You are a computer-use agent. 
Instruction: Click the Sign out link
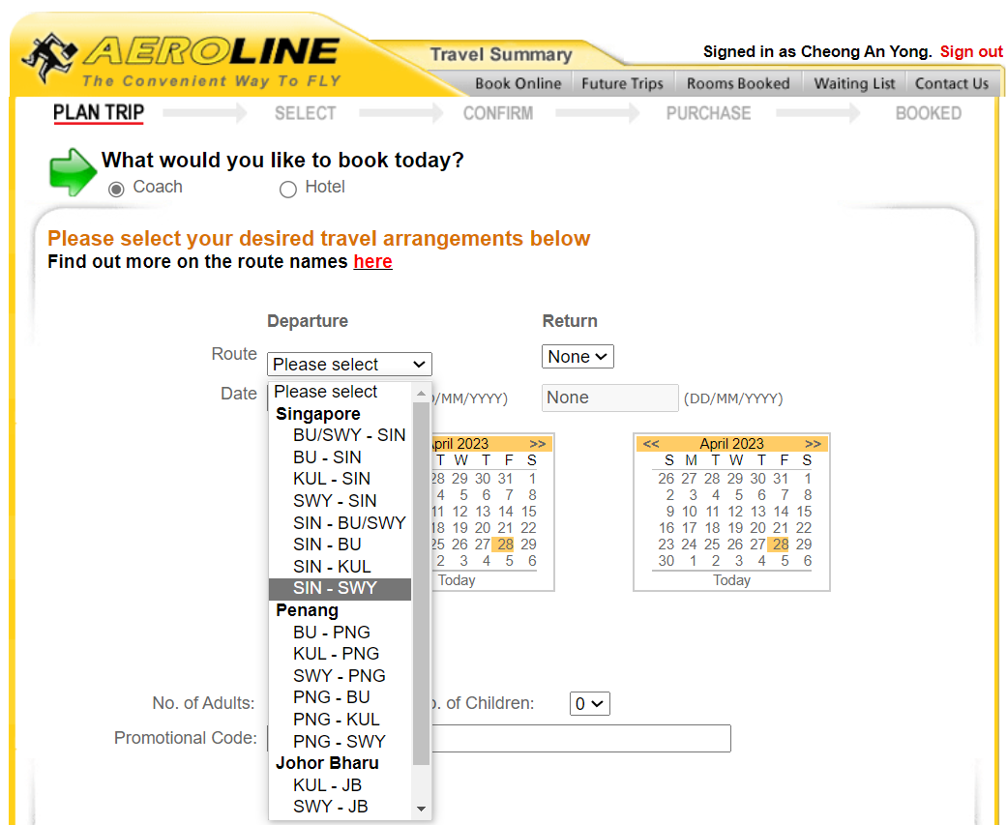pos(971,52)
